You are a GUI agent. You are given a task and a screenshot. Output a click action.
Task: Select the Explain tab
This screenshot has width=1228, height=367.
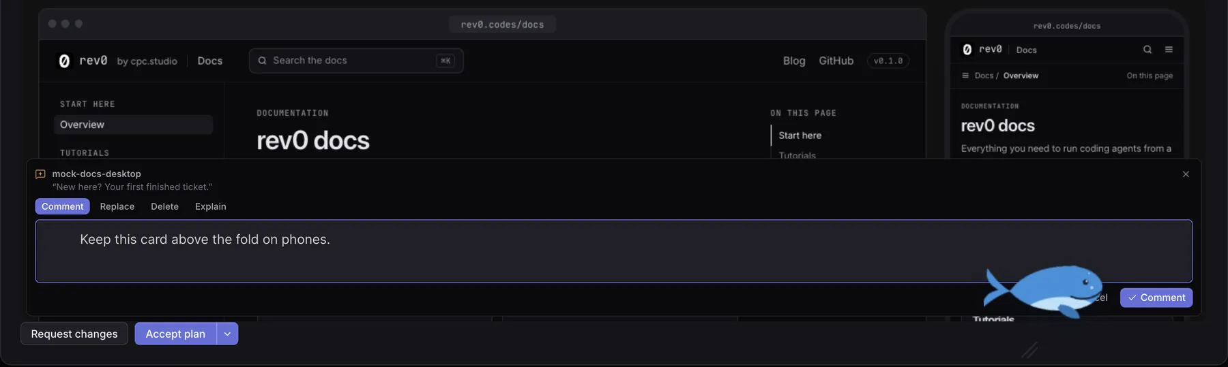tap(210, 206)
